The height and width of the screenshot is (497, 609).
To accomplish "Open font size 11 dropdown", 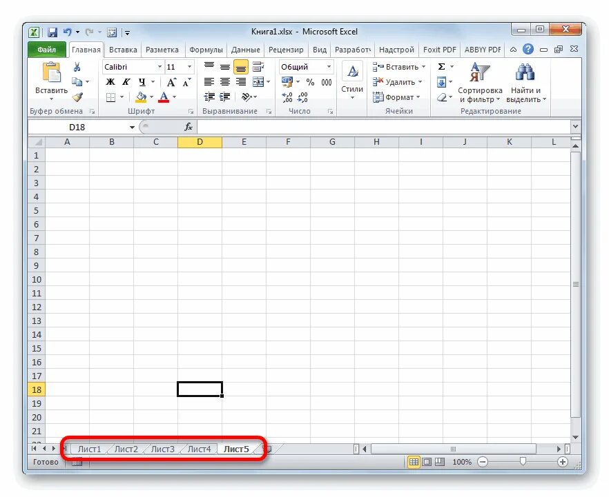I will (189, 67).
